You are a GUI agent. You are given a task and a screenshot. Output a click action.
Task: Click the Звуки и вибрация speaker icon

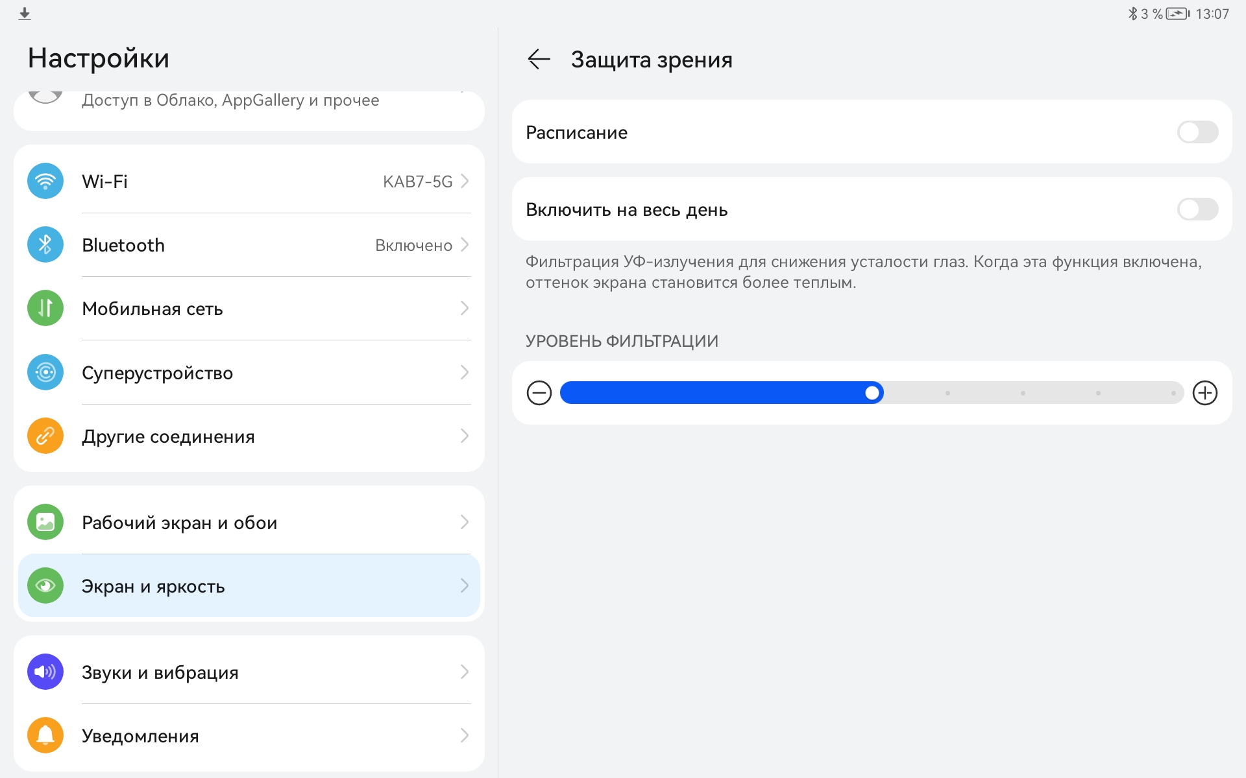(45, 672)
